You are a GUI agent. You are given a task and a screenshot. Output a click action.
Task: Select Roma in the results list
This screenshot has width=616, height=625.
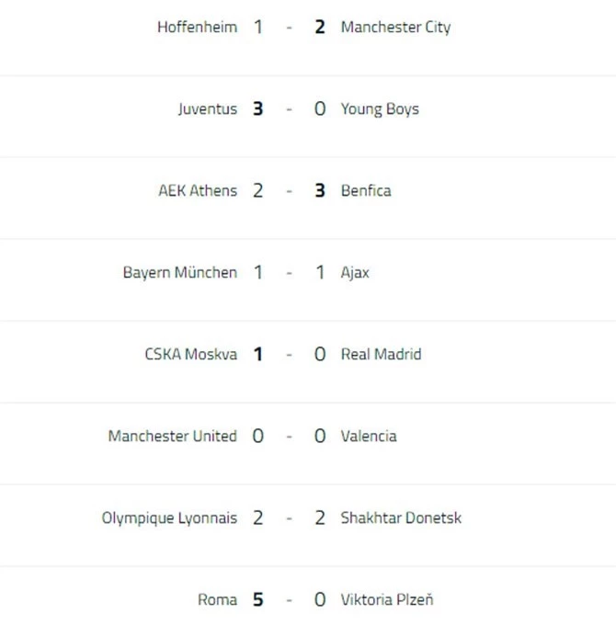pyautogui.click(x=217, y=599)
